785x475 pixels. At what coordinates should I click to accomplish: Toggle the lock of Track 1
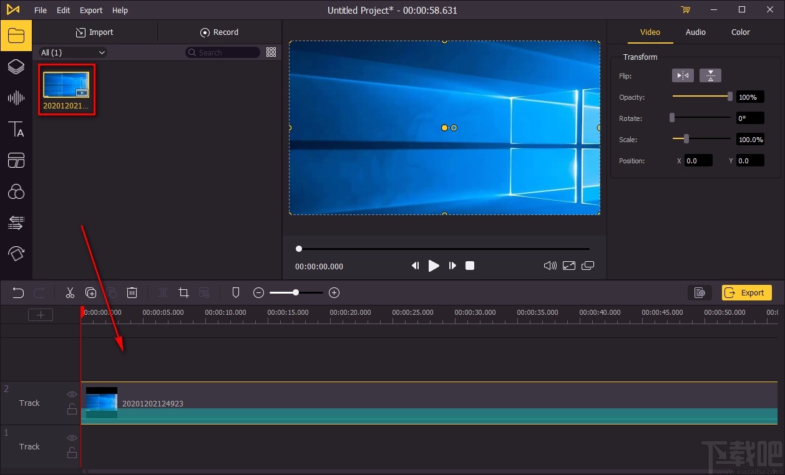[x=72, y=453]
